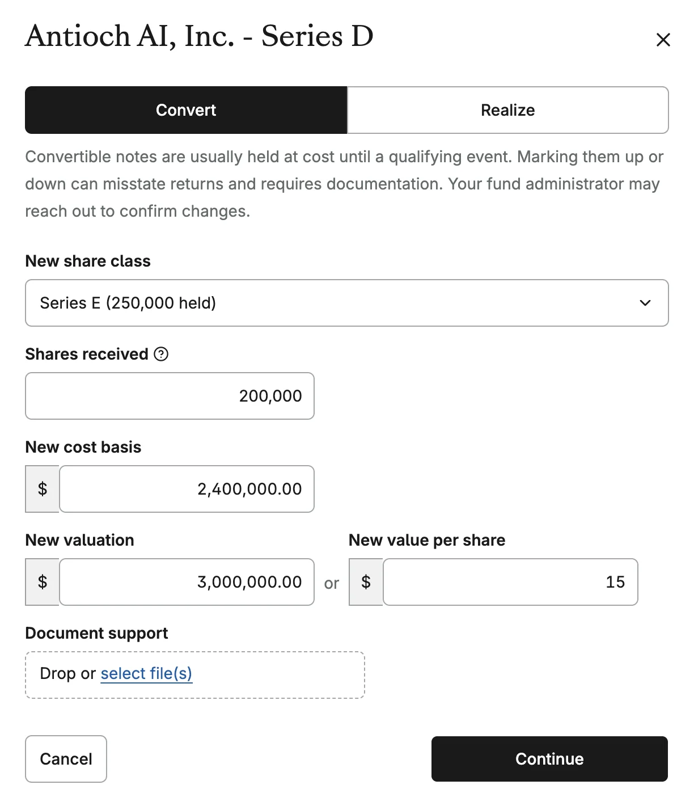Viewport: 694px width, 810px height.
Task: Click the Cancel button
Action: [x=66, y=759]
